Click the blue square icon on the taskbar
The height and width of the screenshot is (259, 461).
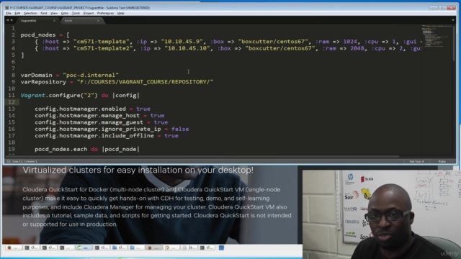[x=221, y=247]
